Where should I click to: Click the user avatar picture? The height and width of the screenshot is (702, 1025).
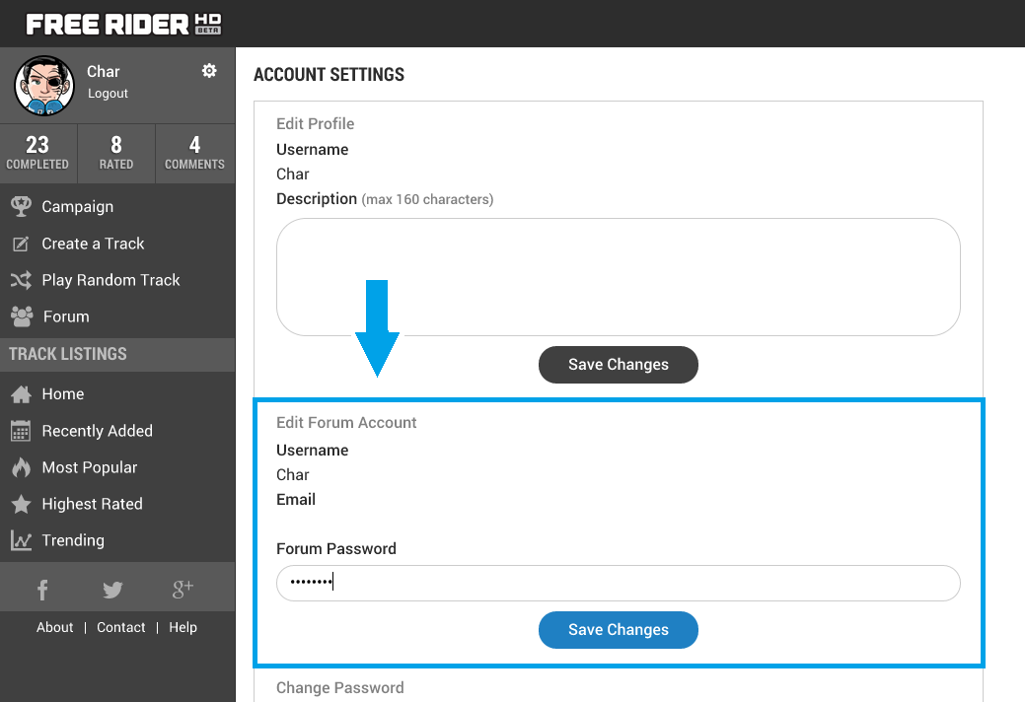click(x=44, y=85)
